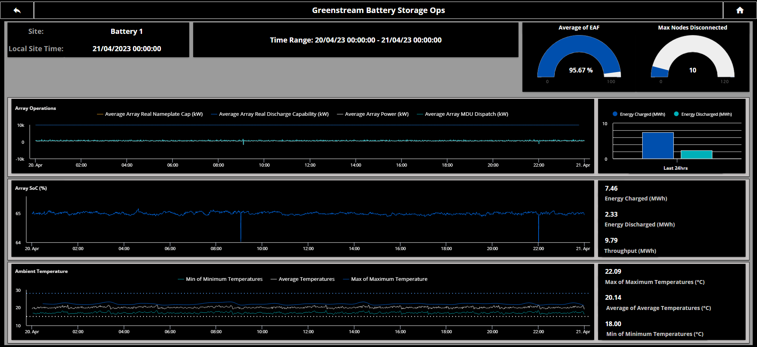Toggle Average Array MDU Dispatch legend
Viewport: 757px width, 347px height.
click(462, 114)
